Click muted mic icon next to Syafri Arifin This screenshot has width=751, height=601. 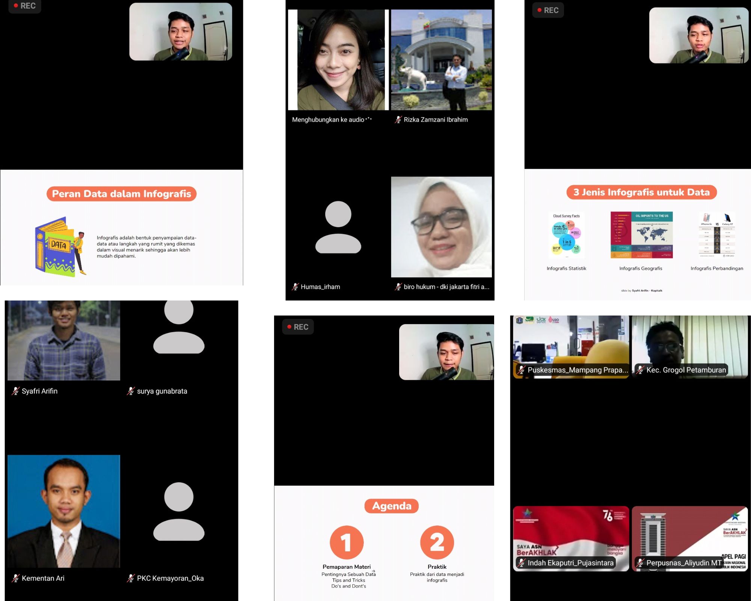pyautogui.click(x=15, y=391)
